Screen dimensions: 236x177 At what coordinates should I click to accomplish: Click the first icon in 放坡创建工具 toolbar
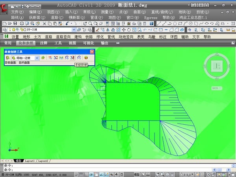pyautogui.click(x=7, y=58)
